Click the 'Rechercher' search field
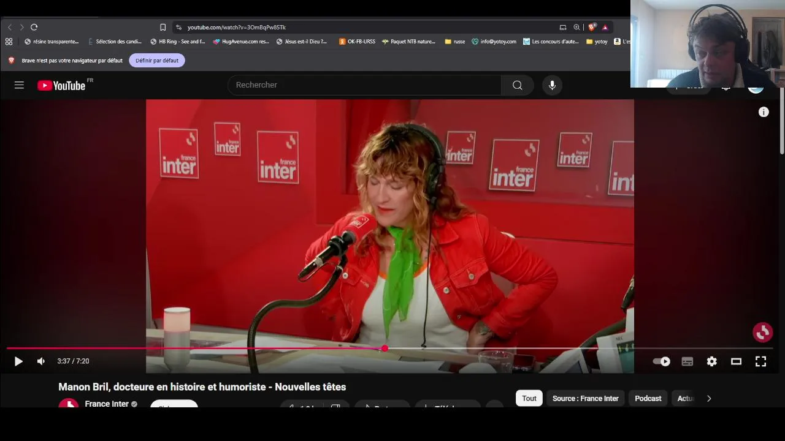The image size is (785, 441). (x=364, y=85)
